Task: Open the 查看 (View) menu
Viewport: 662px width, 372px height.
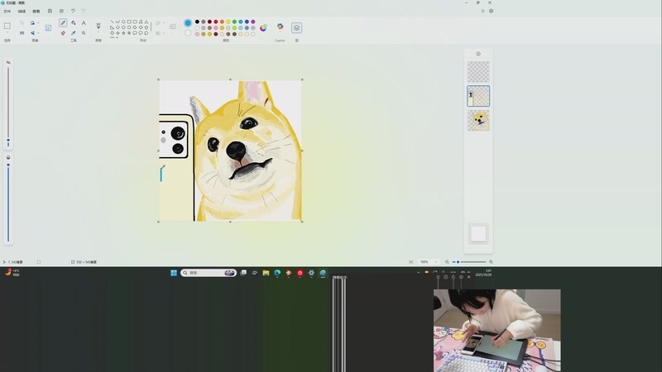Action: tap(36, 12)
